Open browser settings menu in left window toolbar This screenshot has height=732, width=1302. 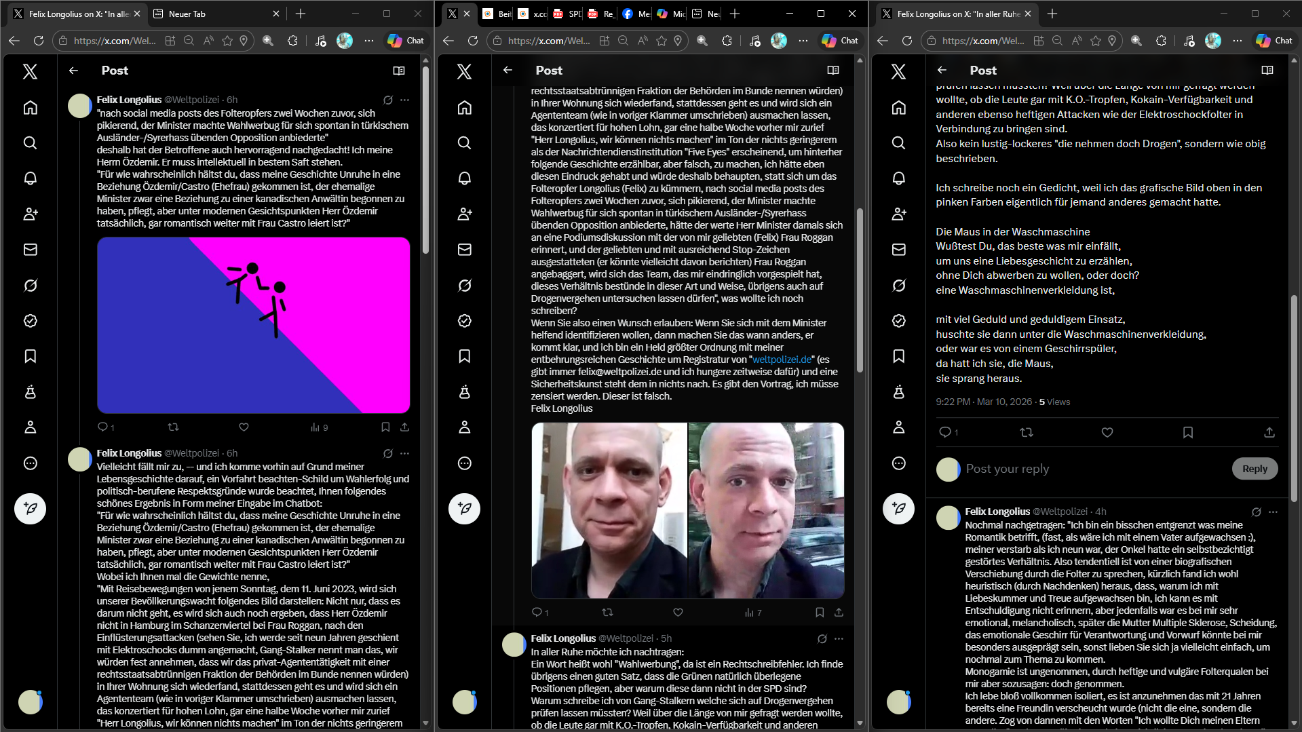click(369, 41)
